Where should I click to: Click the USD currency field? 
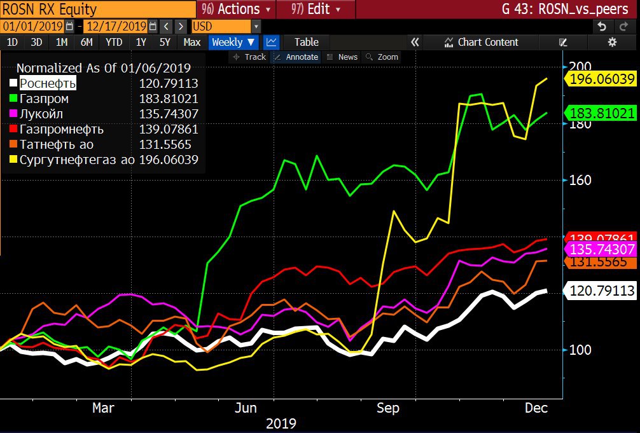pos(221,27)
